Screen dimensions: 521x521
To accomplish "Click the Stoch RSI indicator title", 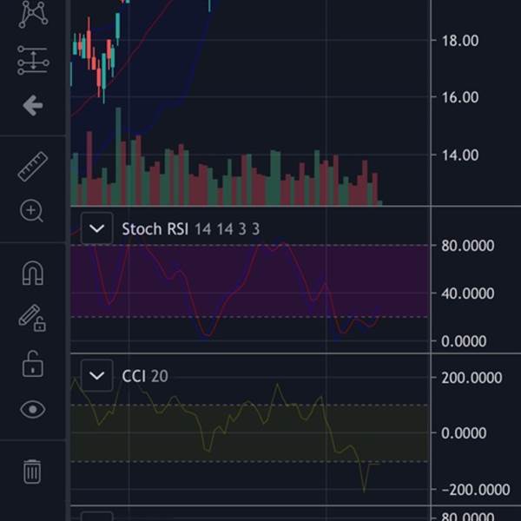I will 155,229.
